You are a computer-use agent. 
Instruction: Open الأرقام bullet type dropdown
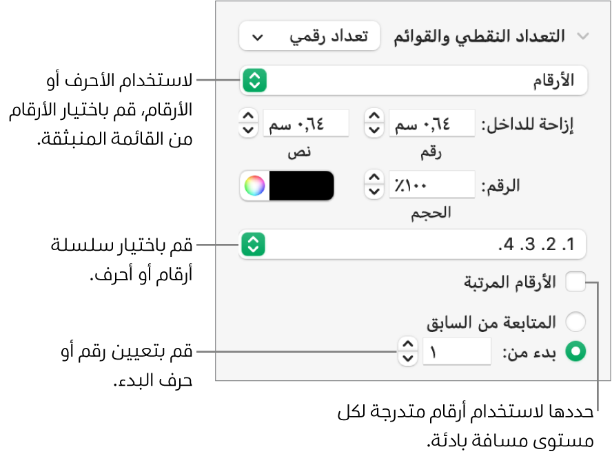click(x=414, y=82)
